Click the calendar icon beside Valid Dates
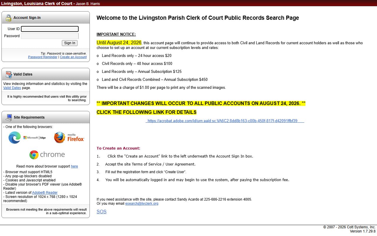377x236 pixels. [x=9, y=74]
